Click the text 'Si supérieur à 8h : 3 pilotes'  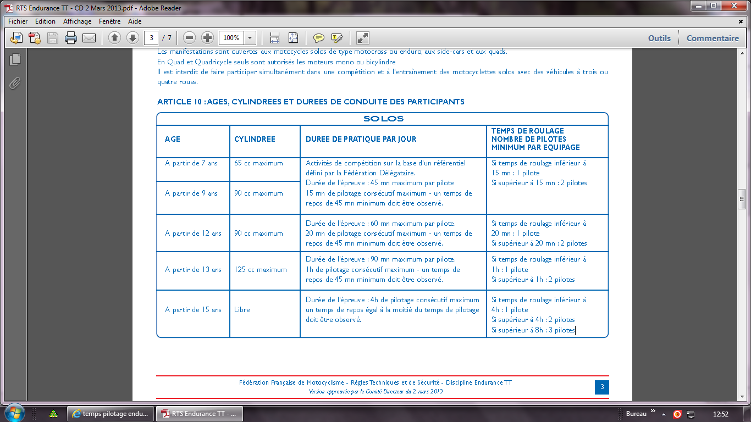point(533,330)
